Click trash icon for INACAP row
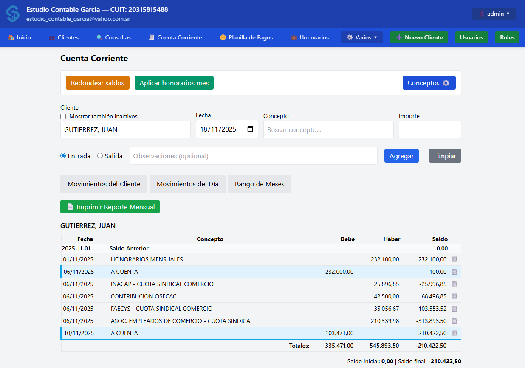The width and height of the screenshot is (525, 368). click(x=454, y=284)
